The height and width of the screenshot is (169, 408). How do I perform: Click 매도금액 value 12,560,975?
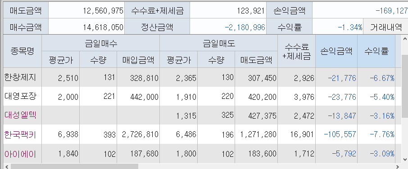103,11
